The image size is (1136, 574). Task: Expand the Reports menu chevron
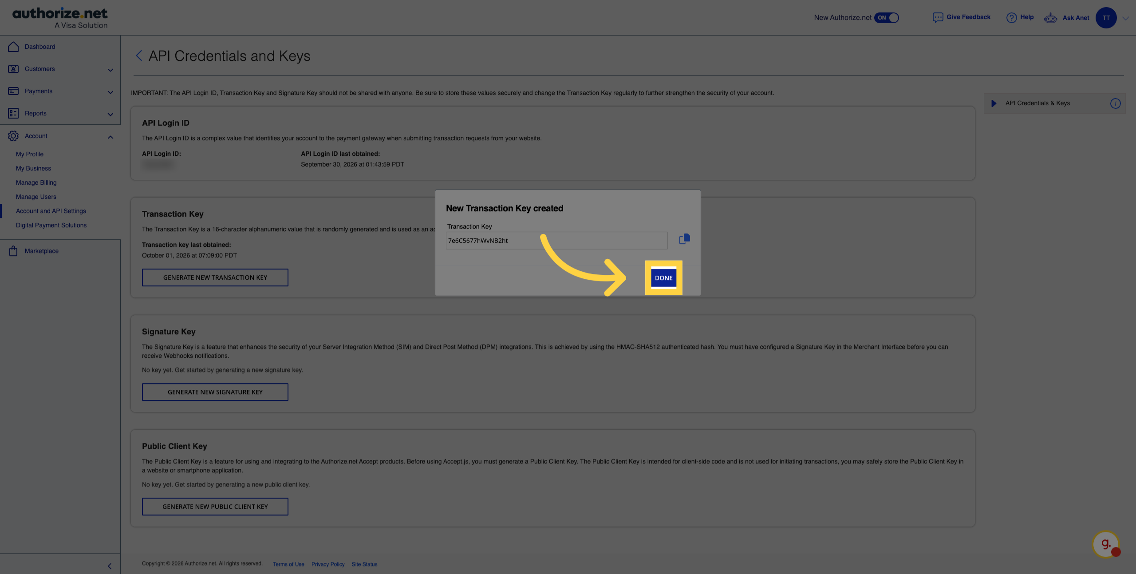[x=110, y=114]
